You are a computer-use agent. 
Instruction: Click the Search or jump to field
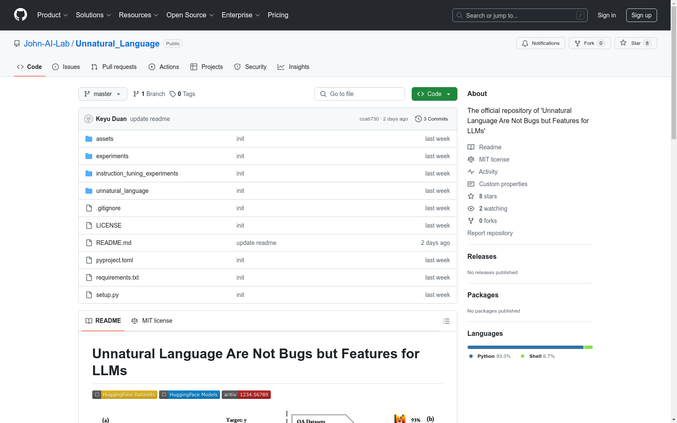(x=520, y=15)
